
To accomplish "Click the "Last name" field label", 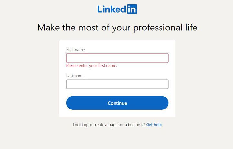I will pos(75,76).
